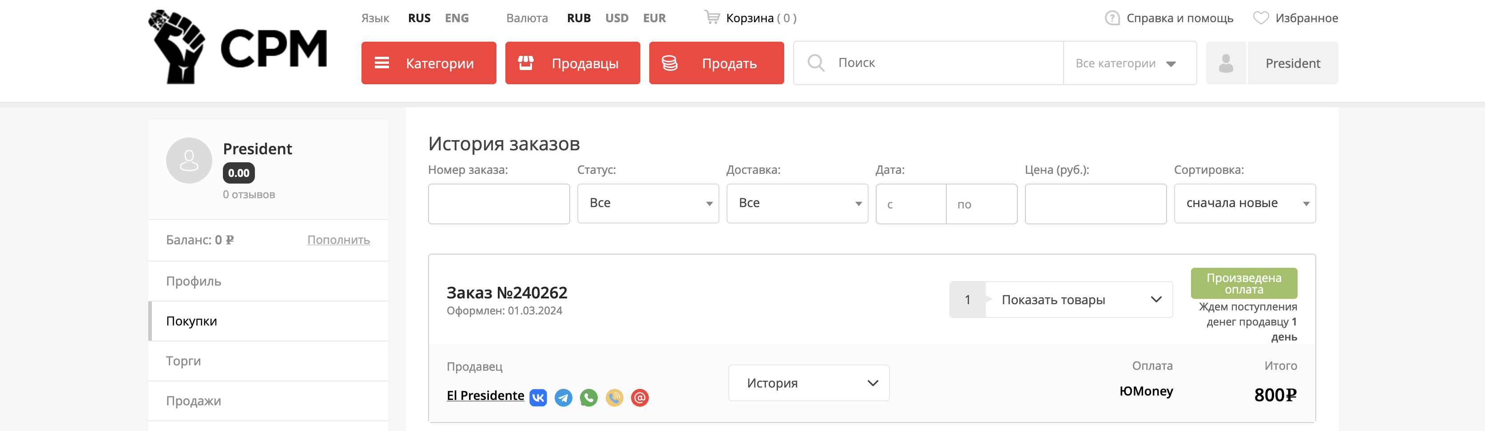The image size is (1485, 431).
Task: Open the Избранное link
Action: tap(1306, 18)
